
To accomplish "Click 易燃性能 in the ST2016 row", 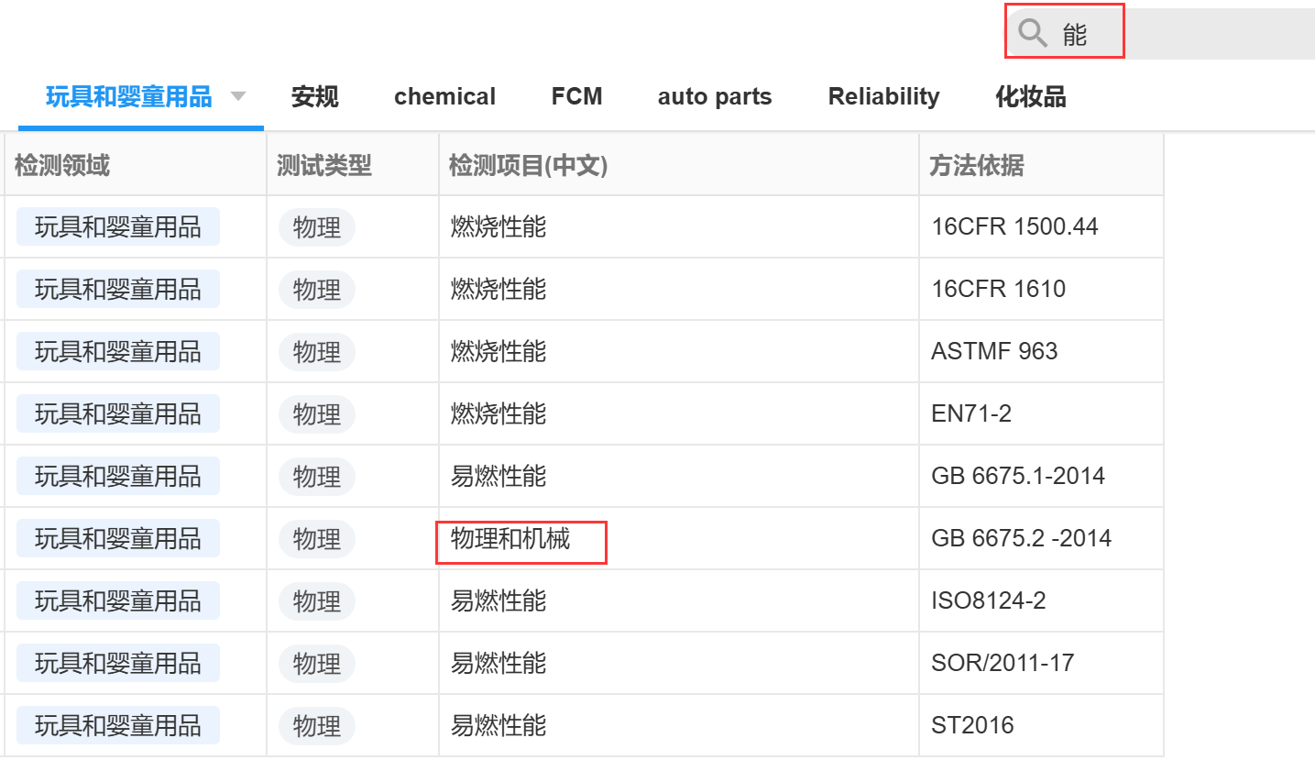I will [x=499, y=725].
